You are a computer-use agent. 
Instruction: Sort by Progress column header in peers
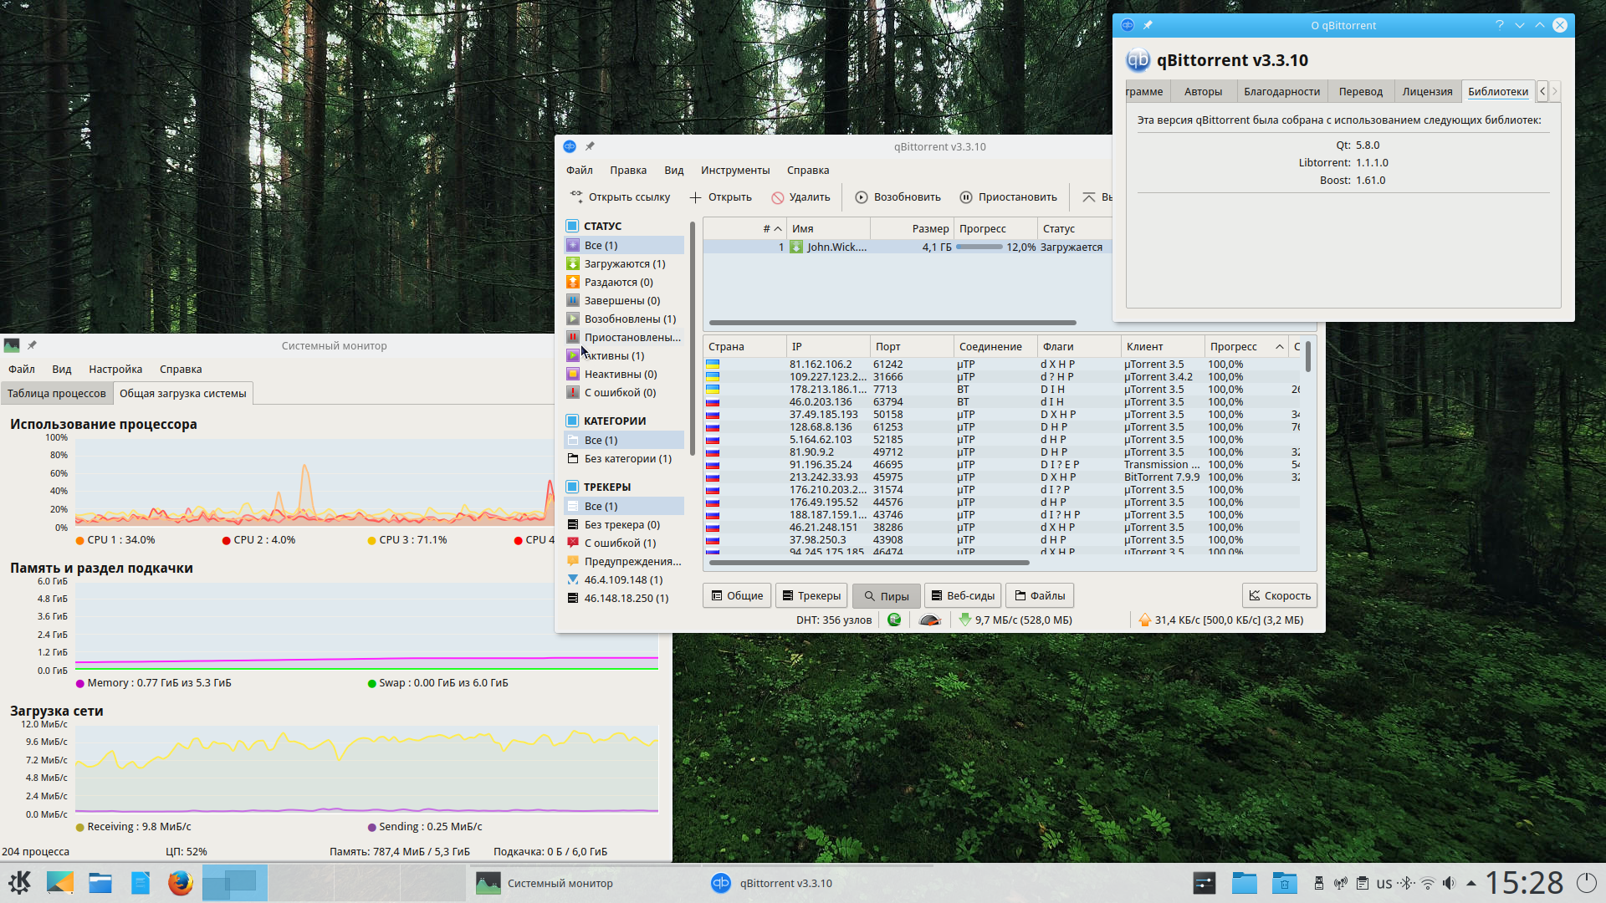(1233, 347)
